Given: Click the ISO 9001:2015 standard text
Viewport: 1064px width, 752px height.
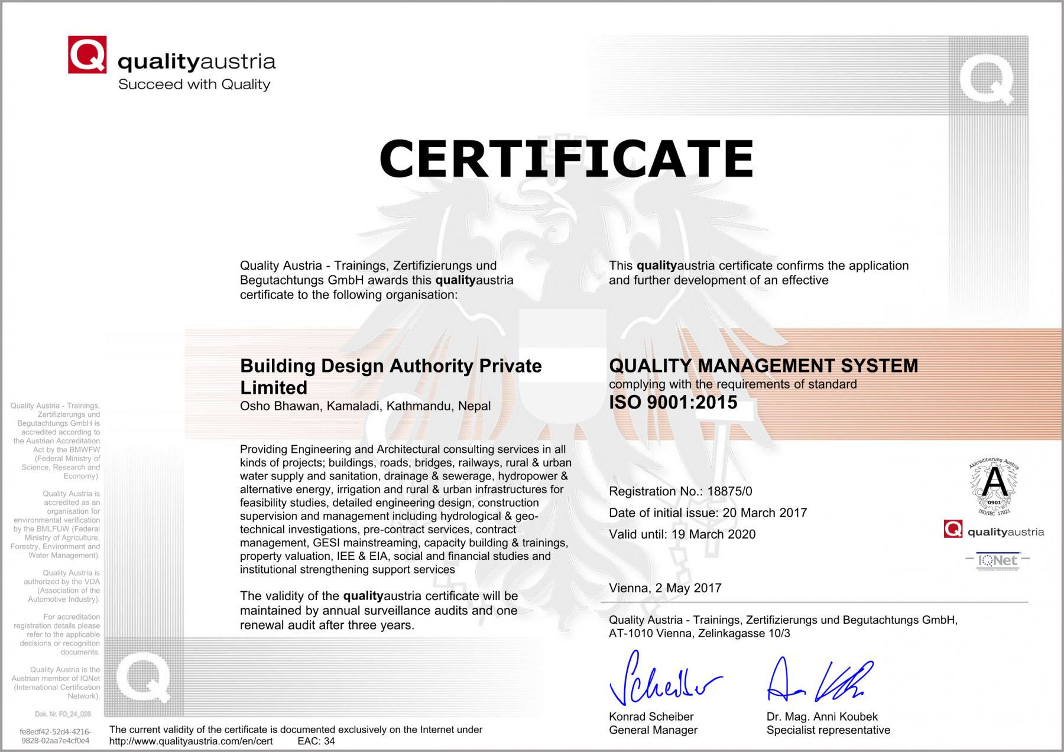Looking at the screenshot, I should click(x=673, y=403).
